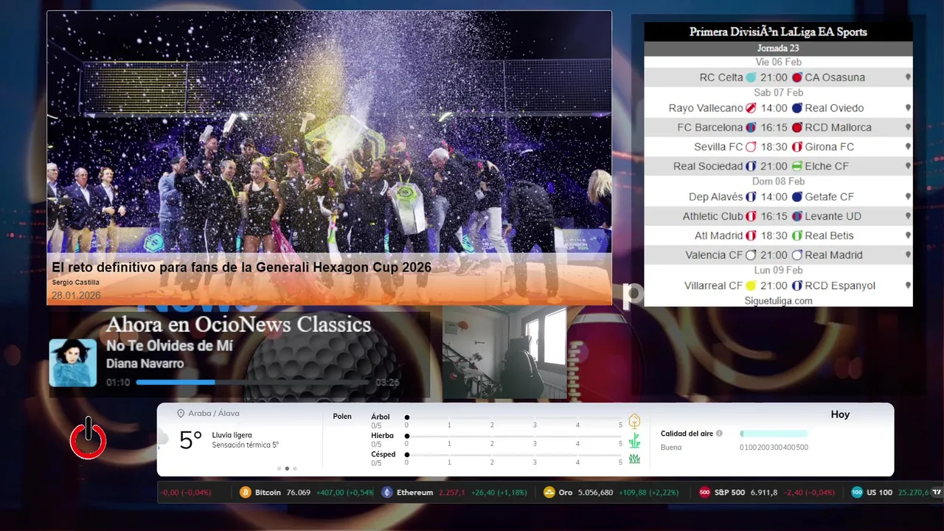Click the Girona FC team name
Image resolution: width=944 pixels, height=531 pixels.
pos(829,147)
